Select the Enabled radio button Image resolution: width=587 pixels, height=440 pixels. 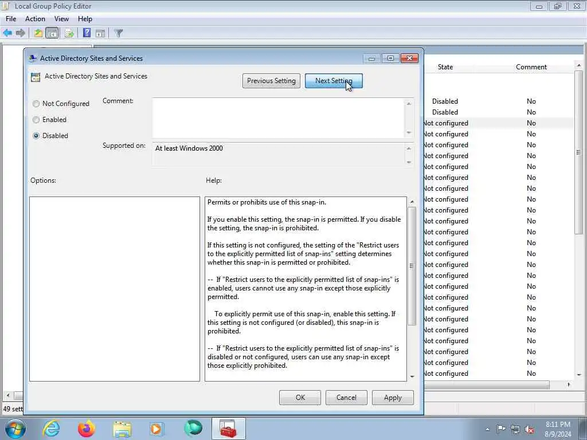coord(36,120)
